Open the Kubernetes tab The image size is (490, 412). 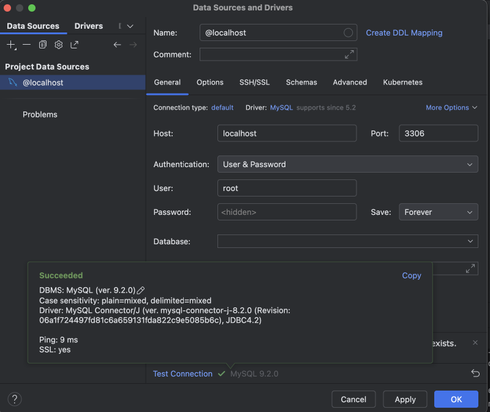[402, 82]
